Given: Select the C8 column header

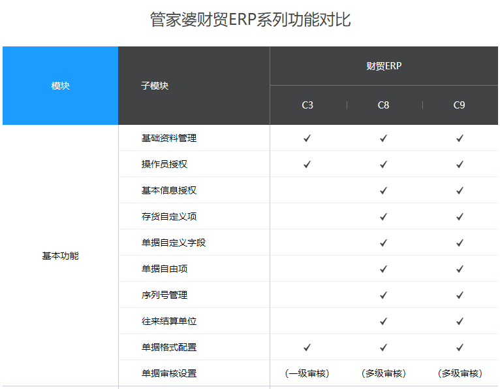Looking at the screenshot, I should click(x=383, y=105).
